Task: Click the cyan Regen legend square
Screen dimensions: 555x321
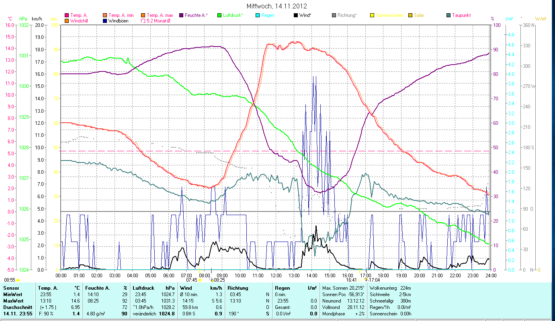Action: [257, 15]
